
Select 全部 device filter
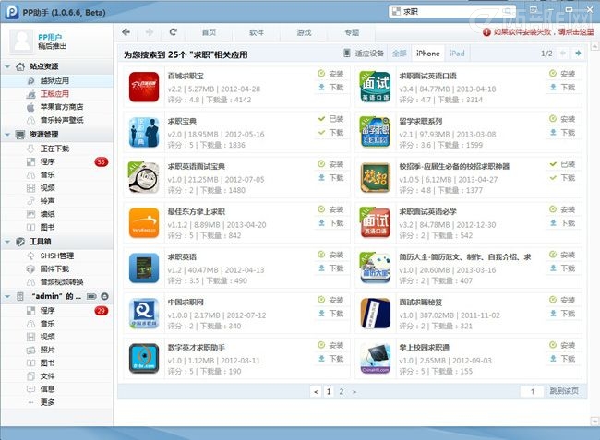399,54
